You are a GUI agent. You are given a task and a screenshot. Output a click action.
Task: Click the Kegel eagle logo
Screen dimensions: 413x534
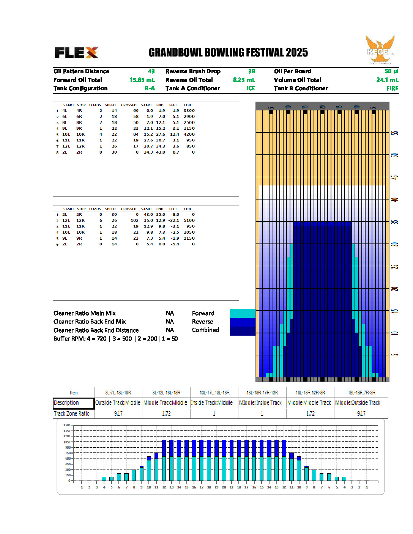(x=380, y=50)
